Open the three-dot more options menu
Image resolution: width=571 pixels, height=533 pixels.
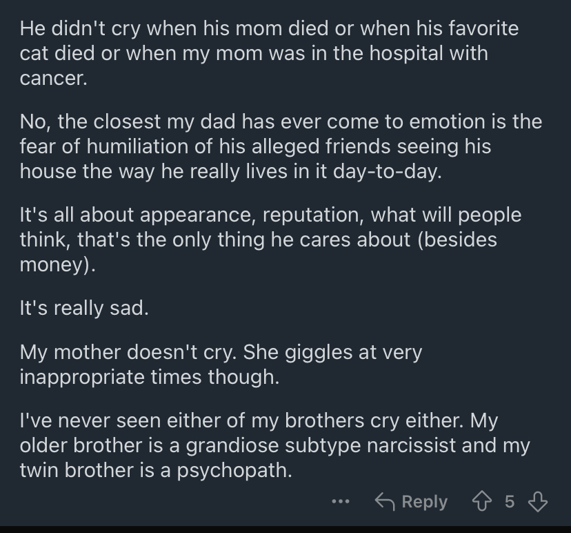[x=341, y=502]
